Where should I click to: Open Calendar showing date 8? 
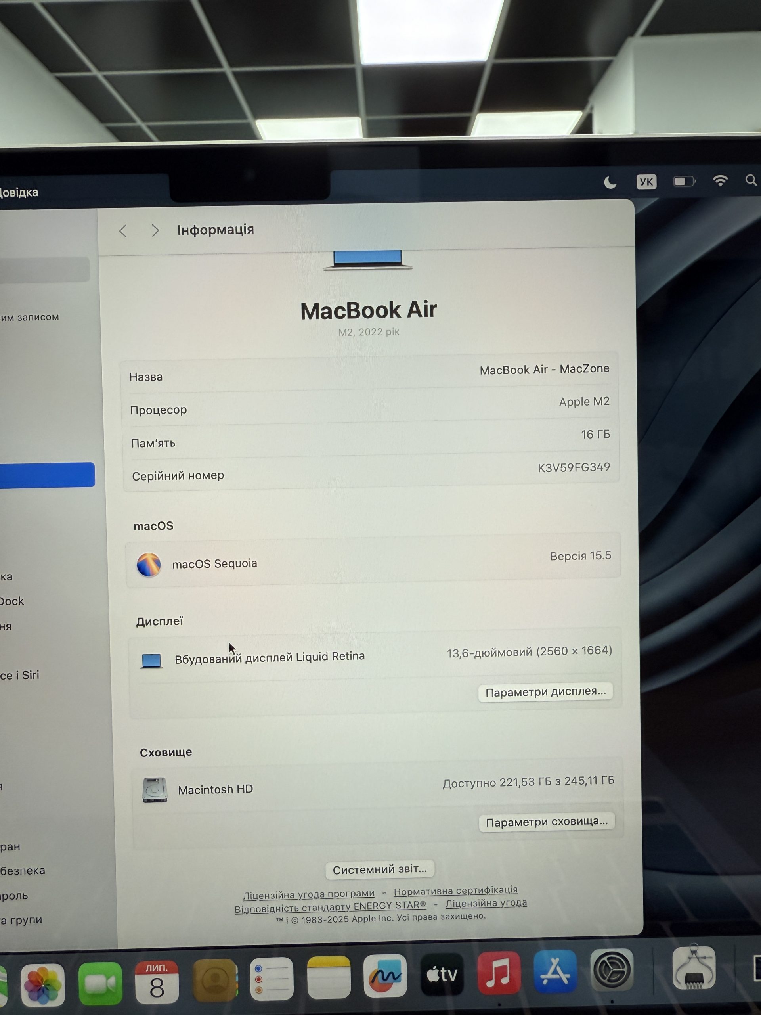tap(157, 982)
